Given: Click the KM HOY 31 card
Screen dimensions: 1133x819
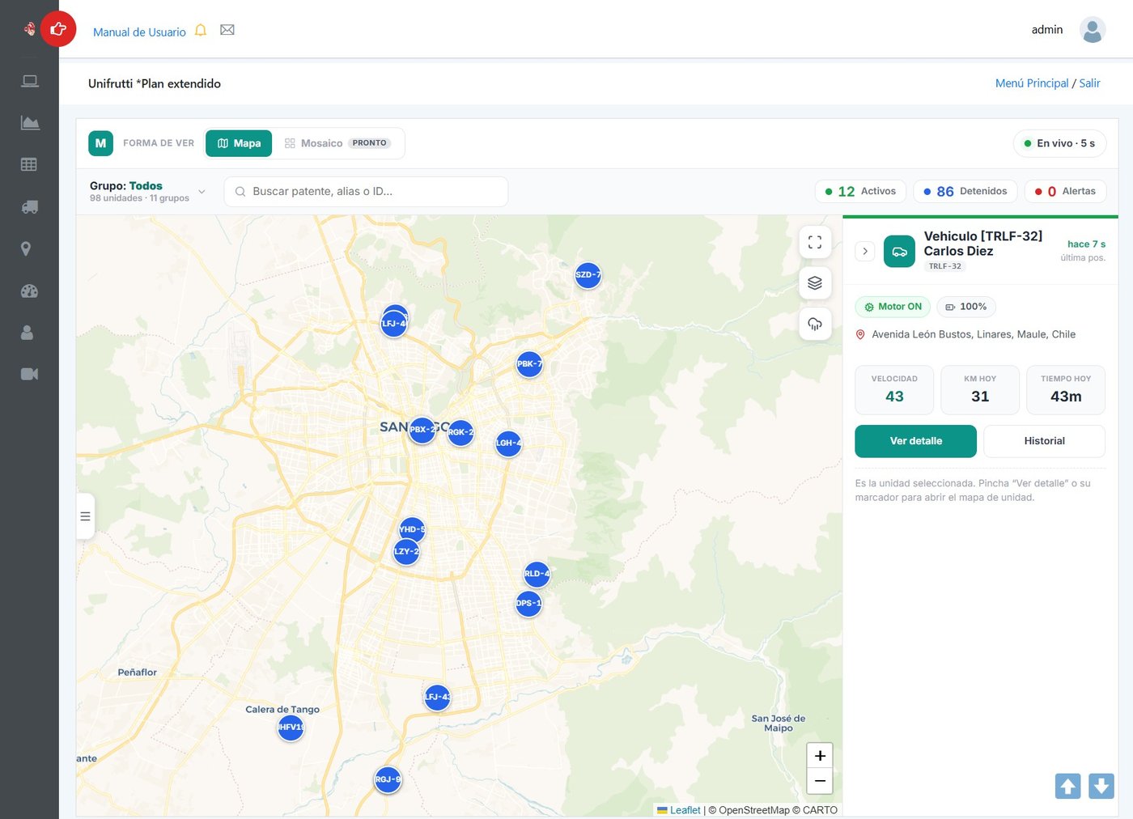Looking at the screenshot, I should (980, 390).
